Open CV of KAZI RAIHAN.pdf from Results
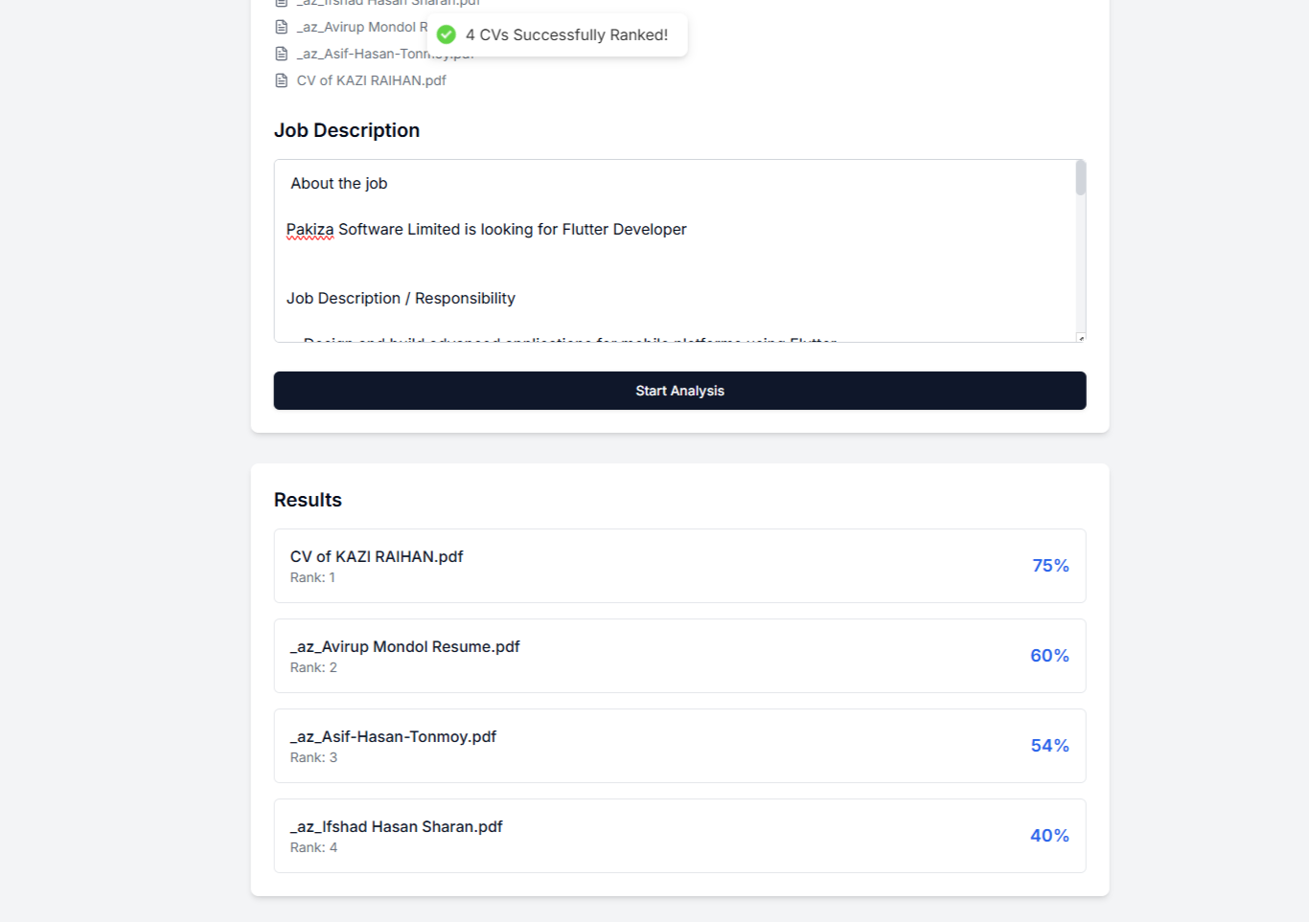 377,556
